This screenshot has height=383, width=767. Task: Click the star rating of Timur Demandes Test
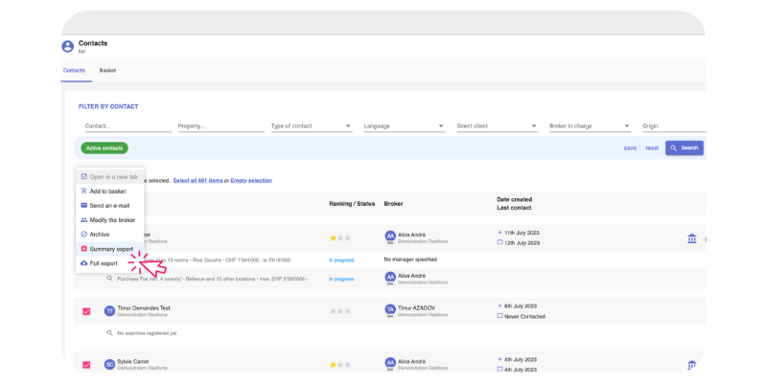[340, 311]
